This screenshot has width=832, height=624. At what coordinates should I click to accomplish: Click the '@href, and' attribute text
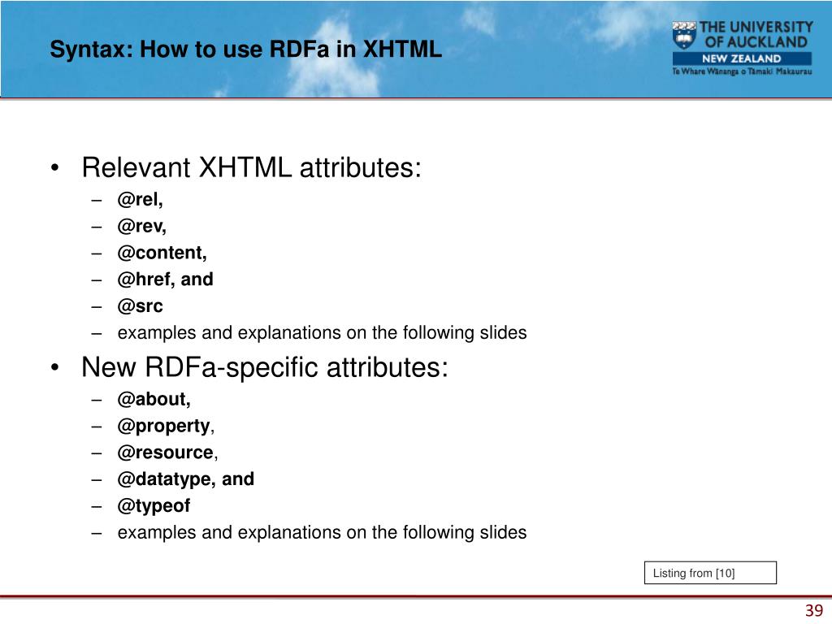pyautogui.click(x=165, y=279)
